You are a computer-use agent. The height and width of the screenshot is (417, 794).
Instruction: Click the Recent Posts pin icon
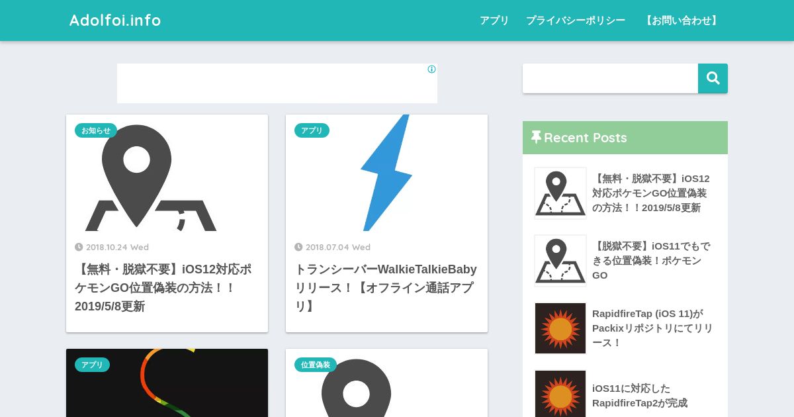[x=536, y=138]
